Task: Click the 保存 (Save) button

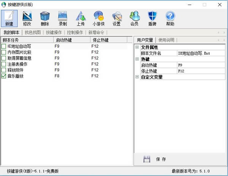Action: point(155,159)
